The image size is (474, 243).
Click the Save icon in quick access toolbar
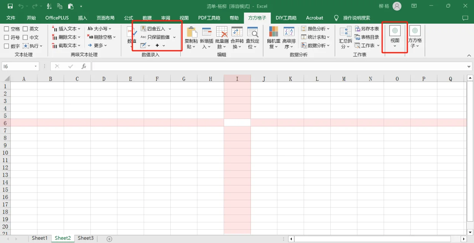[x=10, y=6]
